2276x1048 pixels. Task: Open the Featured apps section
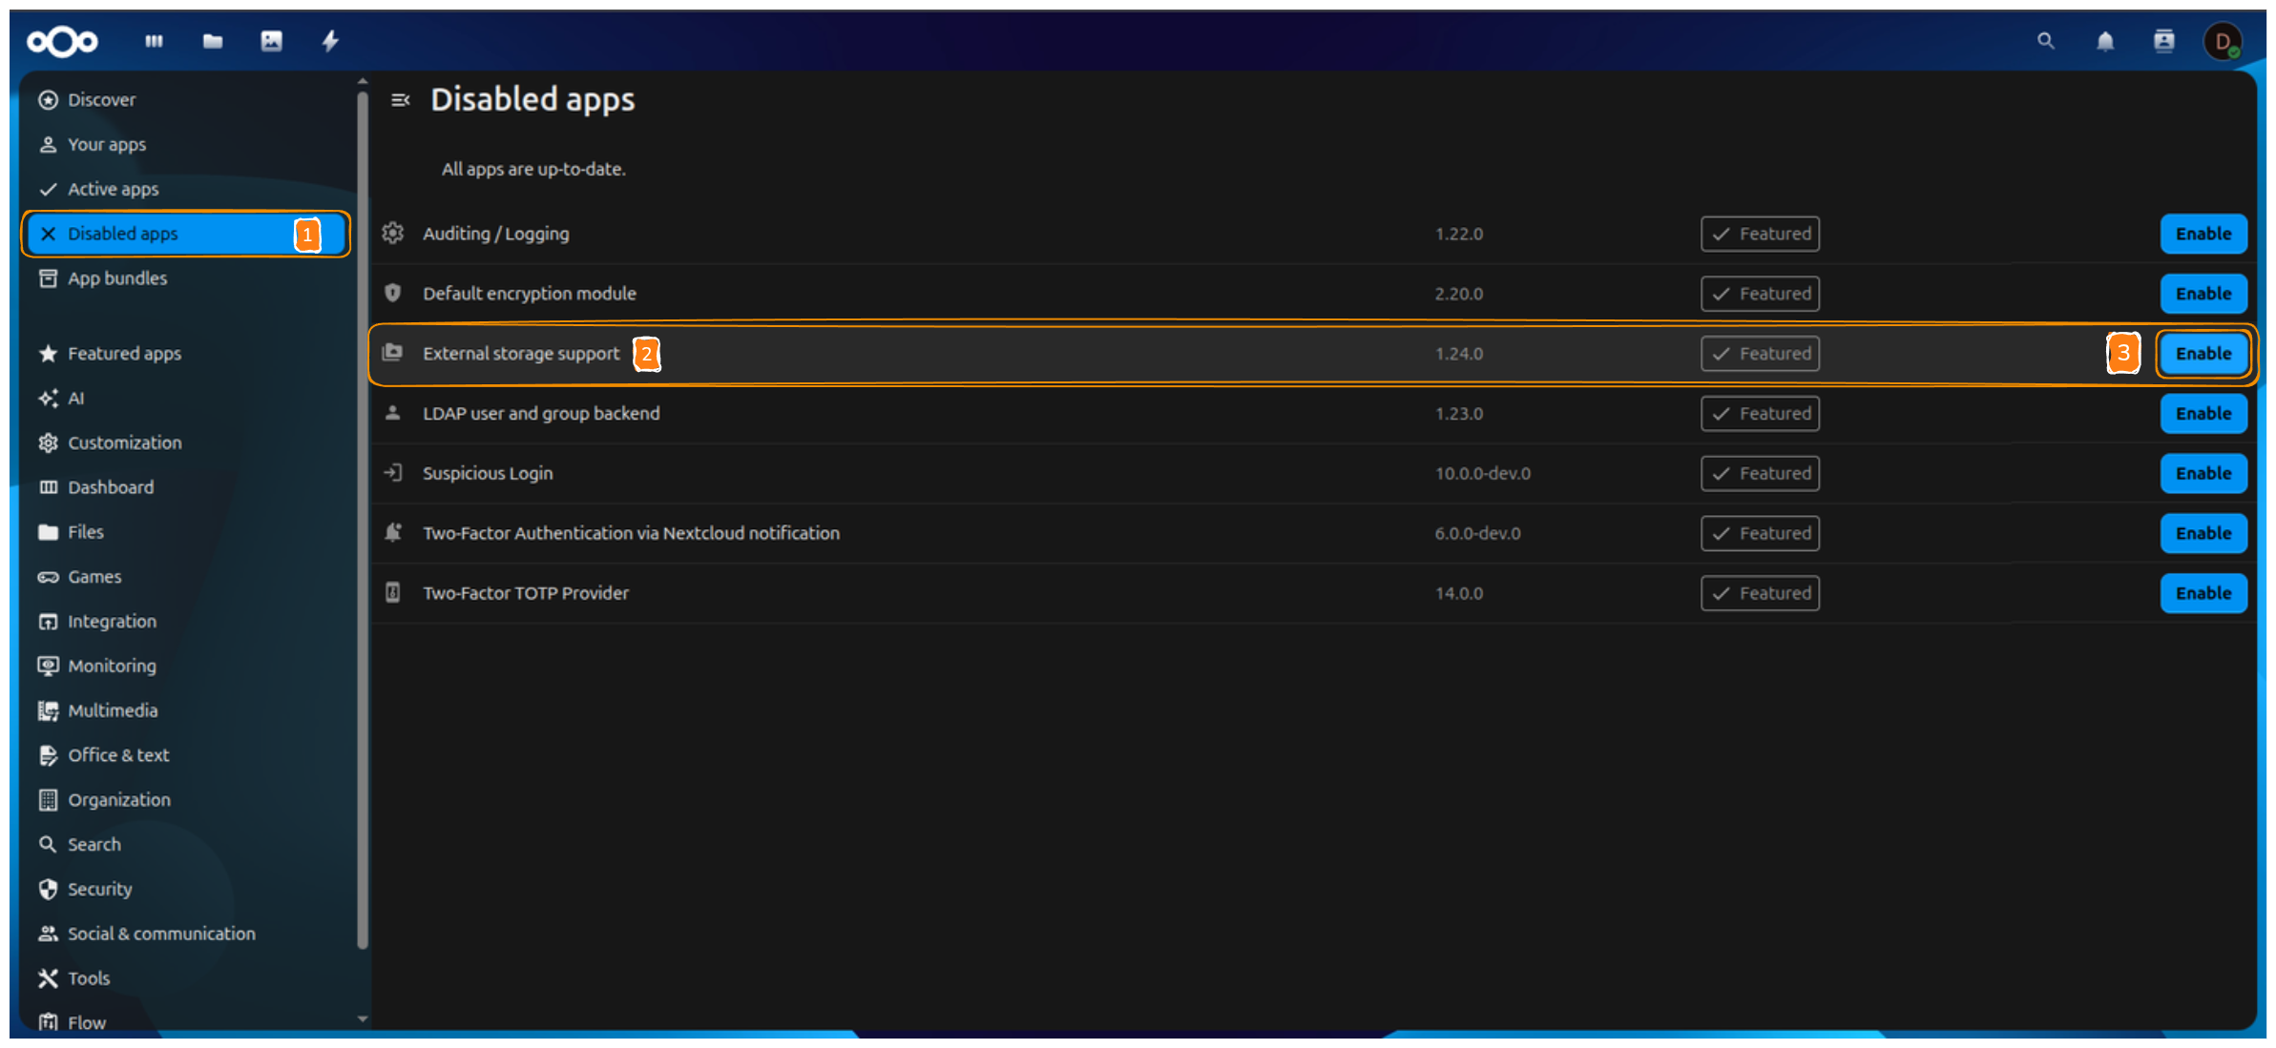tap(124, 353)
